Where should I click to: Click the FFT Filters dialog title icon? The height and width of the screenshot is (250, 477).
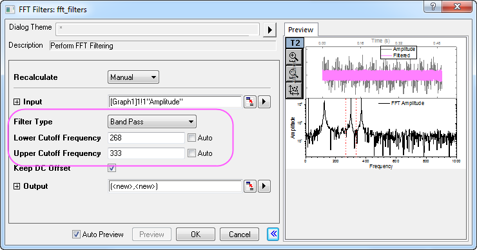(10, 10)
